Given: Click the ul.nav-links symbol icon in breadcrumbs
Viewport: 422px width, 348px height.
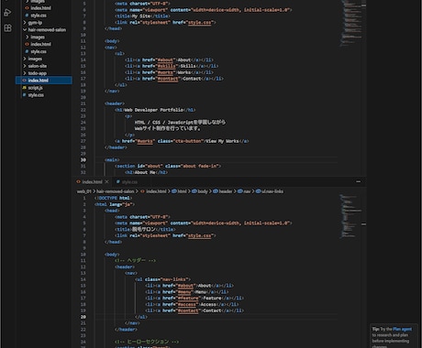Looking at the screenshot, I should [258, 191].
